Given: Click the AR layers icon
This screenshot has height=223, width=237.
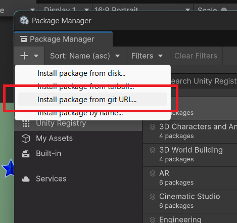Looking at the screenshot, I should pos(153,173).
